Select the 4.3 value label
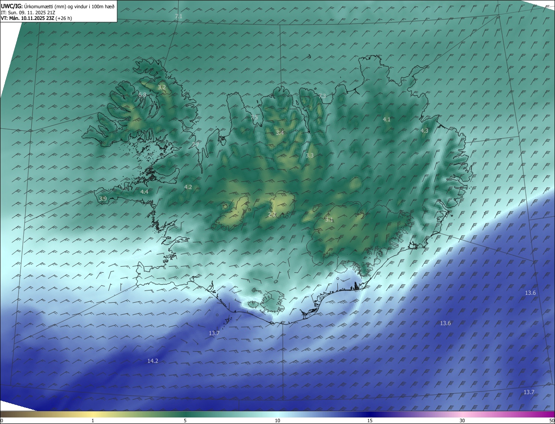Viewport: 555px width, 424px height. point(424,130)
